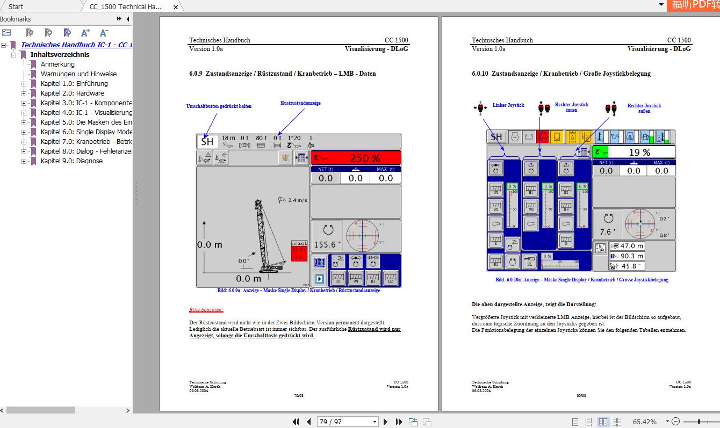720x428 pixels.
Task: Click the delete bookmark icon
Action: pyautogui.click(x=30, y=33)
